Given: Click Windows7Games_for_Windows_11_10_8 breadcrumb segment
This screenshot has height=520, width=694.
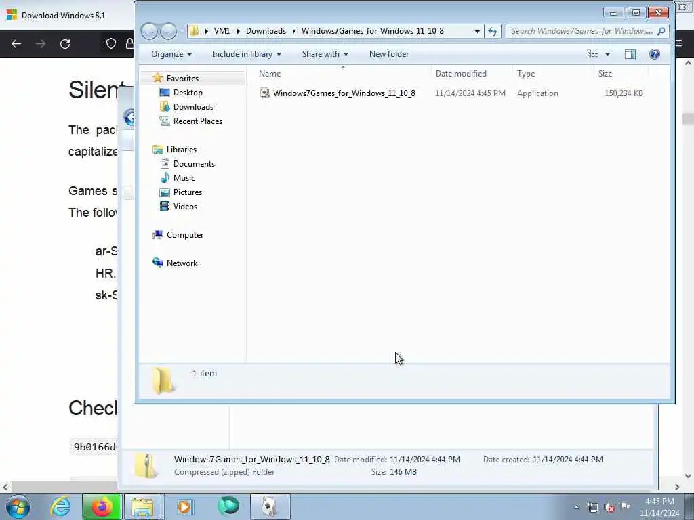Looking at the screenshot, I should click(373, 31).
